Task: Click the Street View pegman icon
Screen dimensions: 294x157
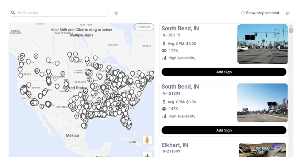Action: pos(147,140)
